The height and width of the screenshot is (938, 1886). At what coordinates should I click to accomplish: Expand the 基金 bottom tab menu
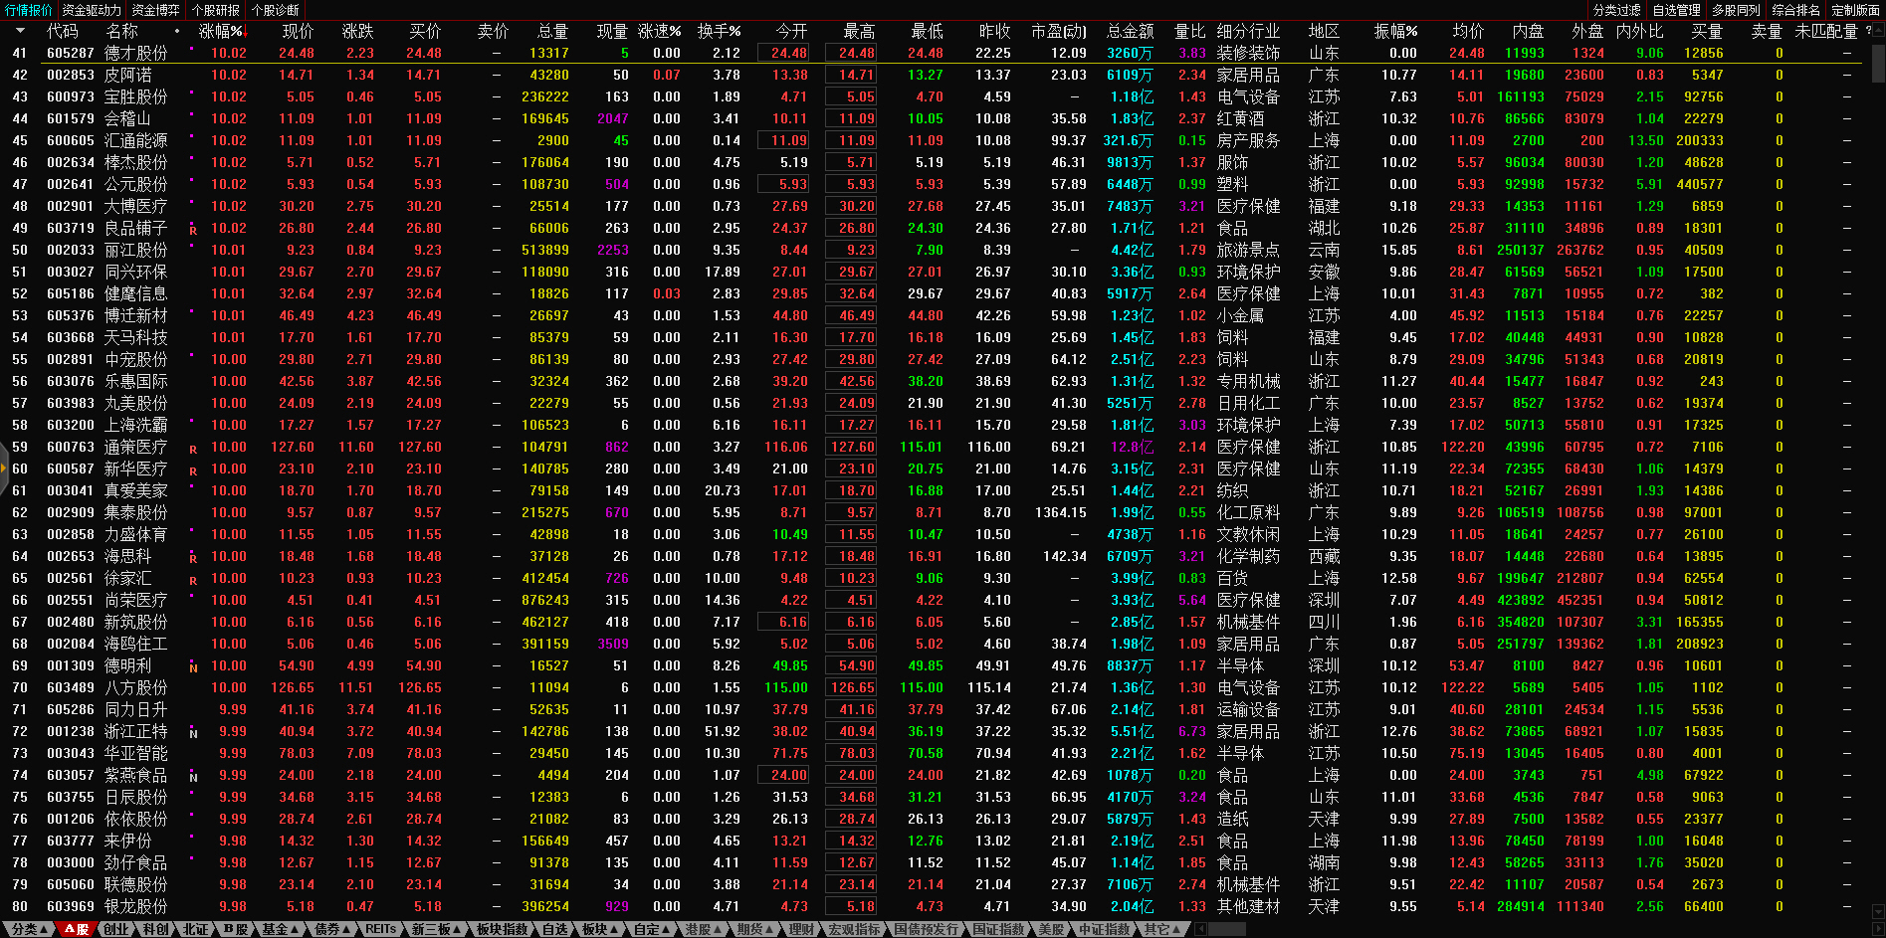point(281,929)
